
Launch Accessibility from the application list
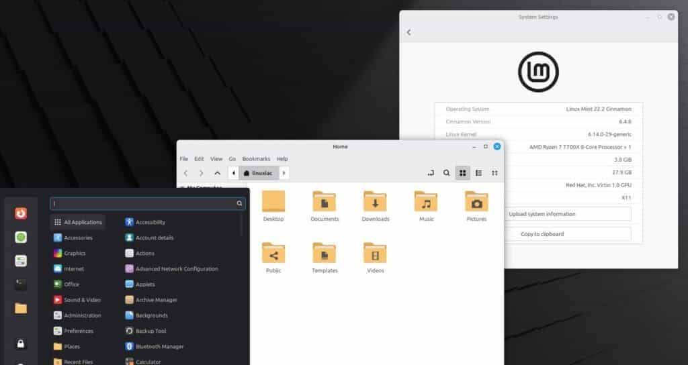(x=145, y=222)
